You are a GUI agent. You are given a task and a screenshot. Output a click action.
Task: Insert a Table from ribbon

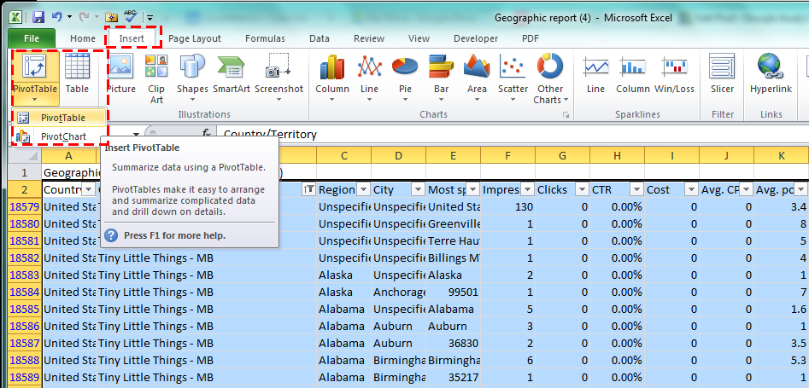coord(78,74)
